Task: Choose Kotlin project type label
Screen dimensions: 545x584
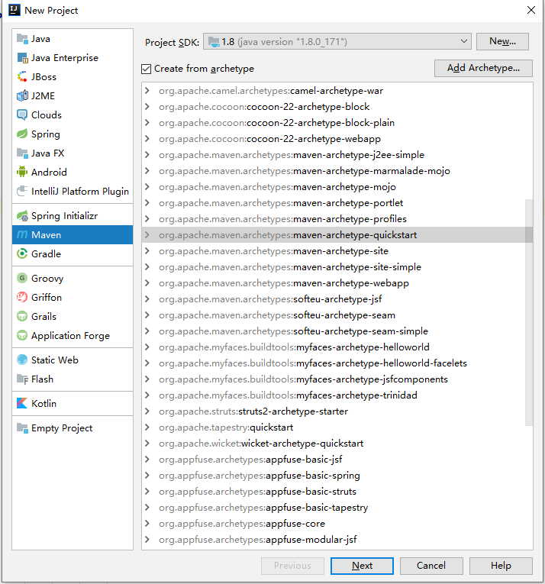Action: [44, 404]
